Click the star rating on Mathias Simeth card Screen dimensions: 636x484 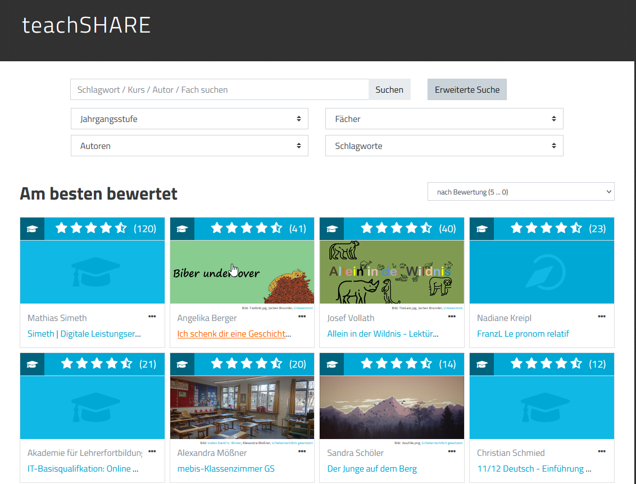pyautogui.click(x=91, y=228)
